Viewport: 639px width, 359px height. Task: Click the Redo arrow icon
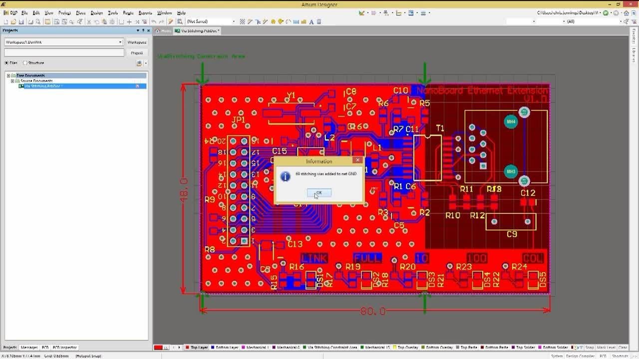click(x=161, y=21)
